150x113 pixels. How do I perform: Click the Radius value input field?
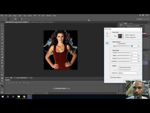point(134,46)
